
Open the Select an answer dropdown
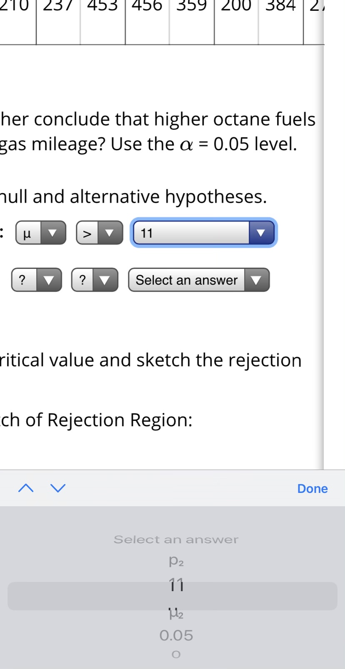pos(198,280)
